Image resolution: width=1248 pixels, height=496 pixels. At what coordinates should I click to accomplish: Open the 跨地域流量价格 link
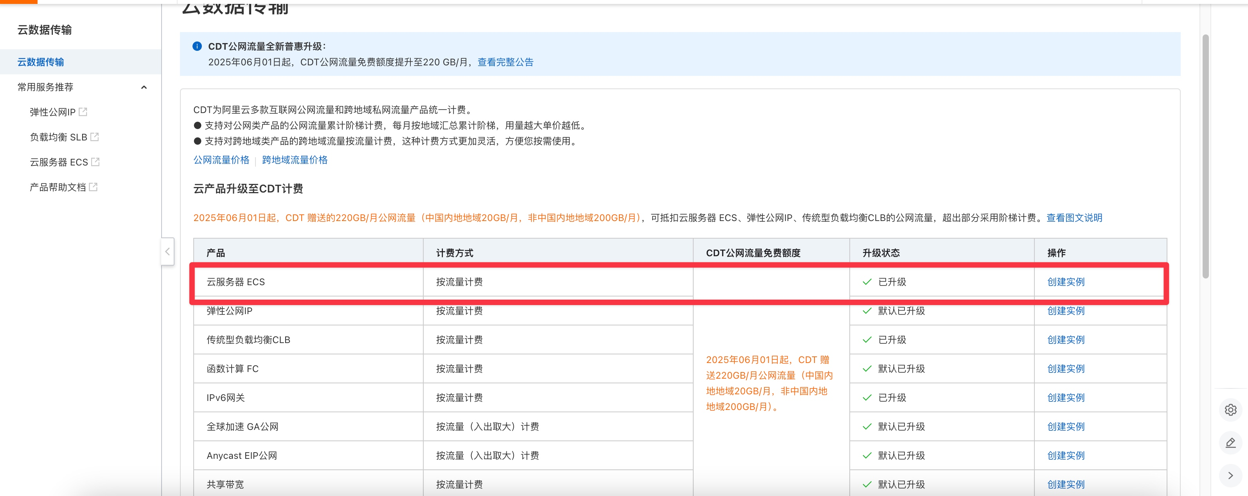pyautogui.click(x=295, y=160)
